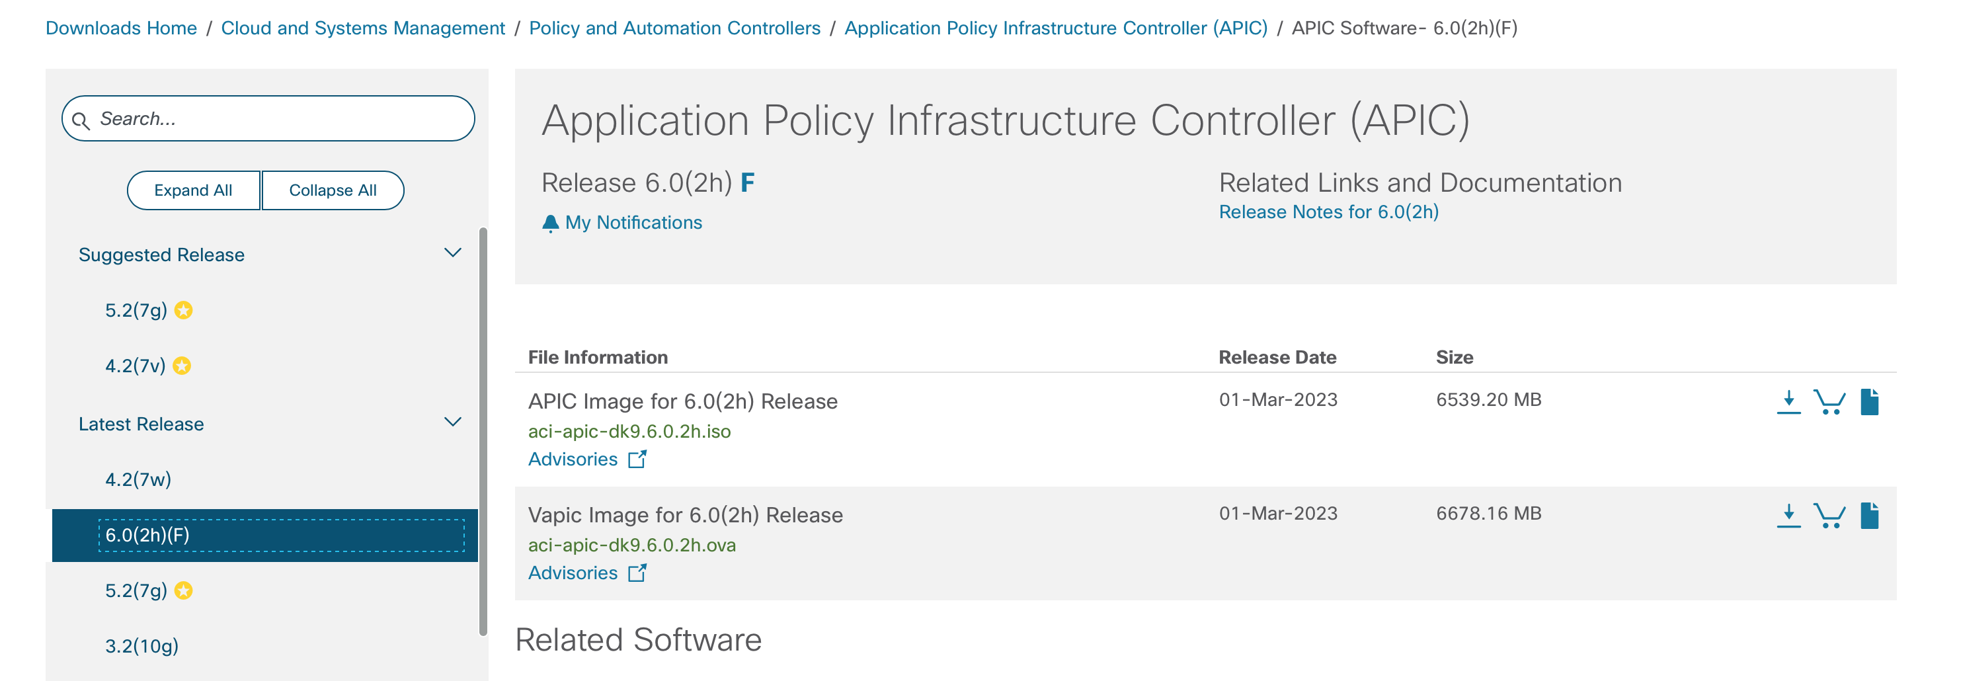Click suggested star beside 4.2(7v)
Viewport: 1961px width, 681px height.
pyautogui.click(x=182, y=366)
